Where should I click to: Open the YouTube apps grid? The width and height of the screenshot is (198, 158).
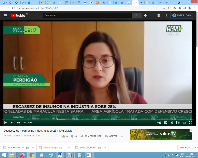pos(159,15)
